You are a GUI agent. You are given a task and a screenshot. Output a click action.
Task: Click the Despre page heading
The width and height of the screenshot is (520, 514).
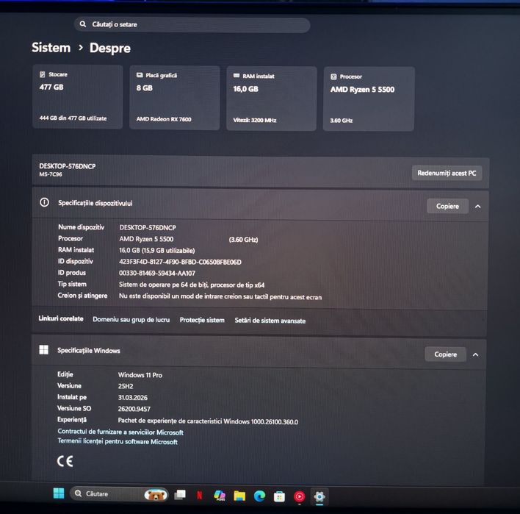click(x=110, y=48)
